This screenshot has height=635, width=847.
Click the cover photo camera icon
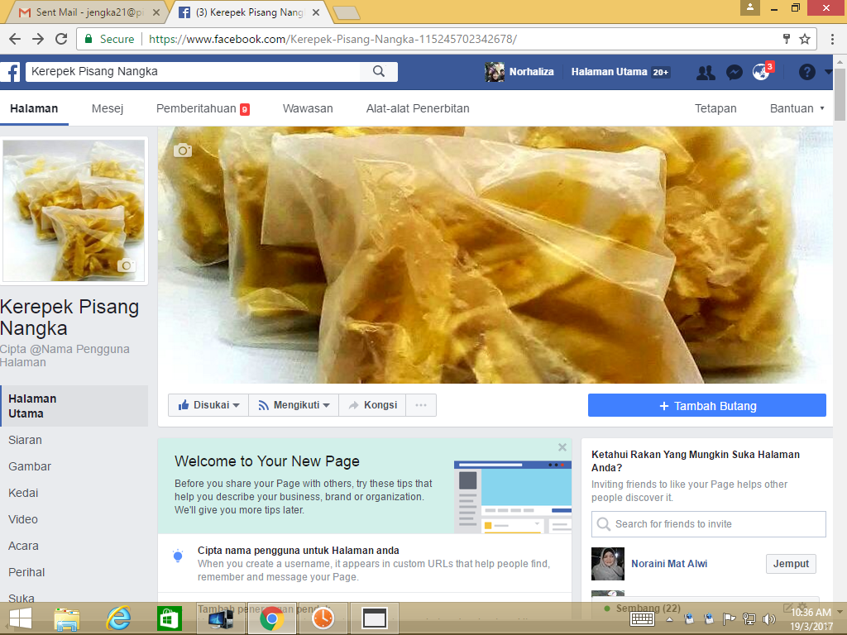(x=183, y=150)
